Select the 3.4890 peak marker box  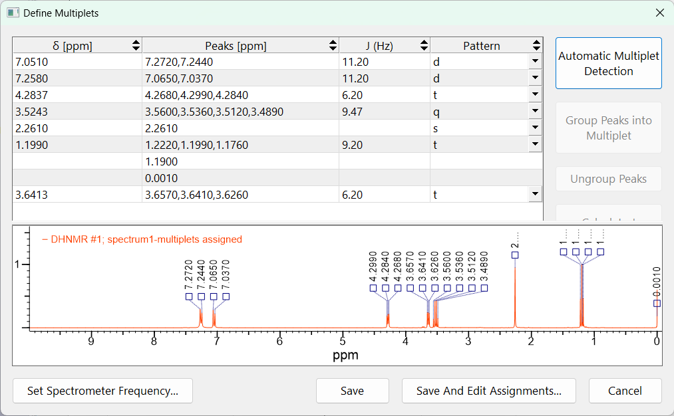click(484, 288)
